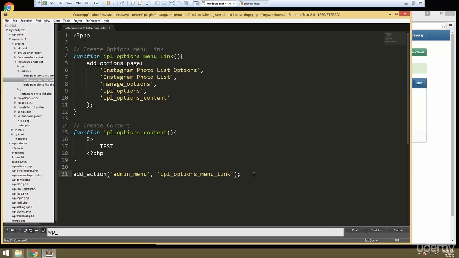Open the VMware VM menu
459x258 pixels.
[x=78, y=3]
